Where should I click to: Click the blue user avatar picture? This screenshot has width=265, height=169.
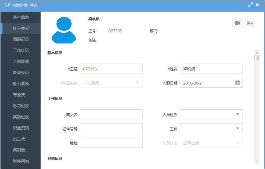(x=64, y=30)
